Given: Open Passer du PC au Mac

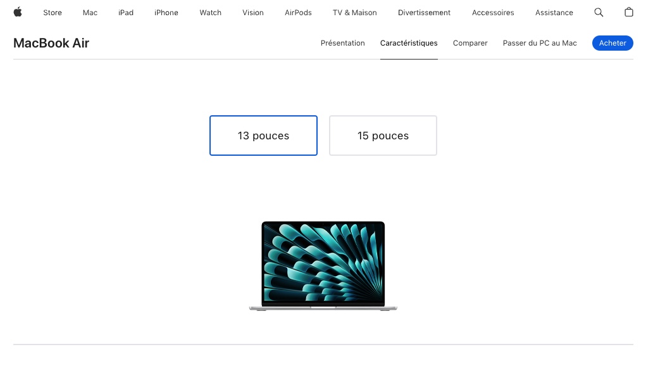Looking at the screenshot, I should point(539,43).
